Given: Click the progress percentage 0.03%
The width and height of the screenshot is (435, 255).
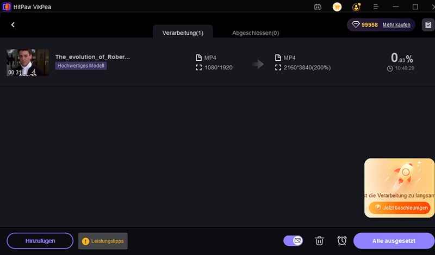Looking at the screenshot, I should tap(402, 58).
